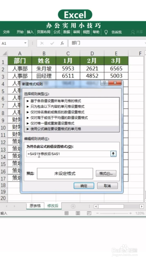This screenshot has height=260, width=146.
Task: Select column E header
Action: [x=116, y=54]
